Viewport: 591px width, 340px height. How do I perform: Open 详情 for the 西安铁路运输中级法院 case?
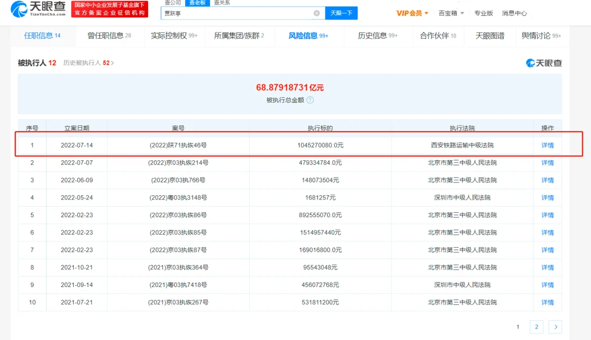[x=547, y=145]
